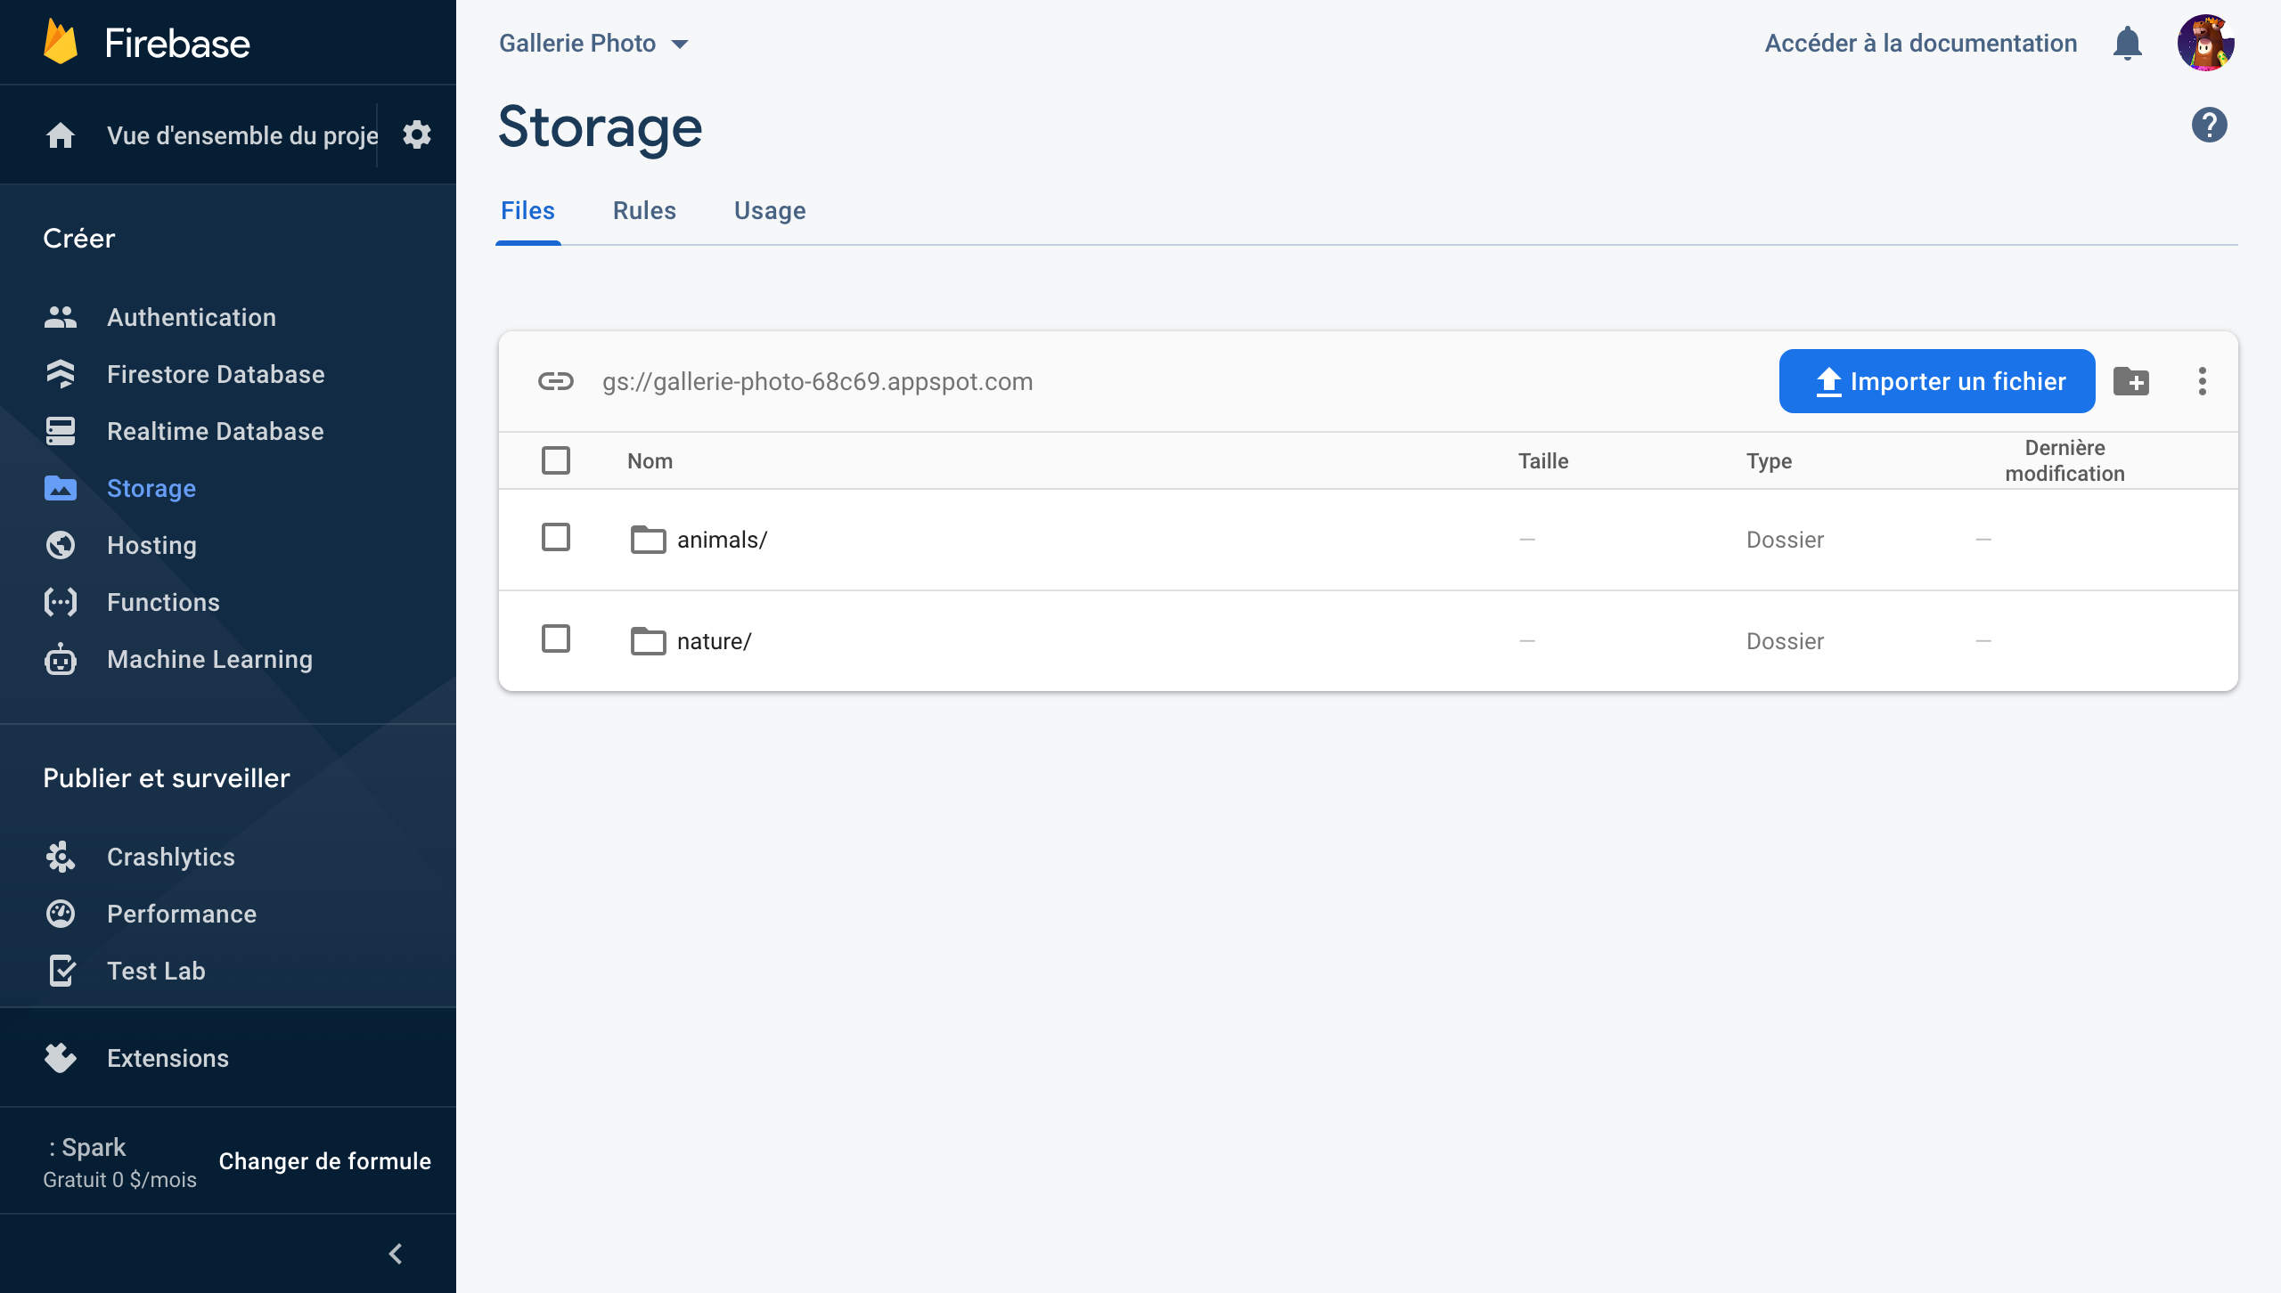The width and height of the screenshot is (2281, 1293).
Task: Switch to the Usage tab
Action: point(769,210)
